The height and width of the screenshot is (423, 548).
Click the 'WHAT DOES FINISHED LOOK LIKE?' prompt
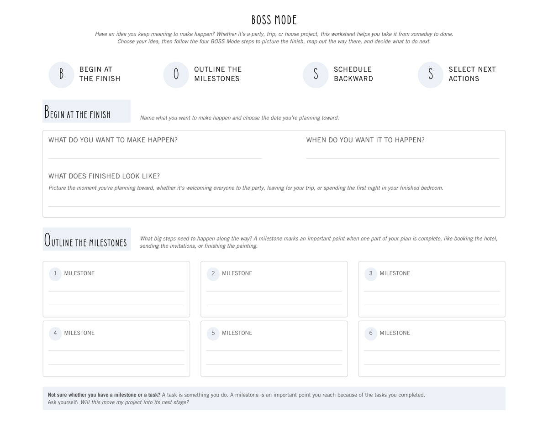(x=104, y=176)
